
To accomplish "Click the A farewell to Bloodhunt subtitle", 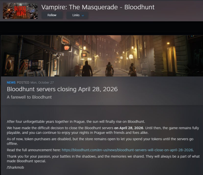I will [x=29, y=97].
